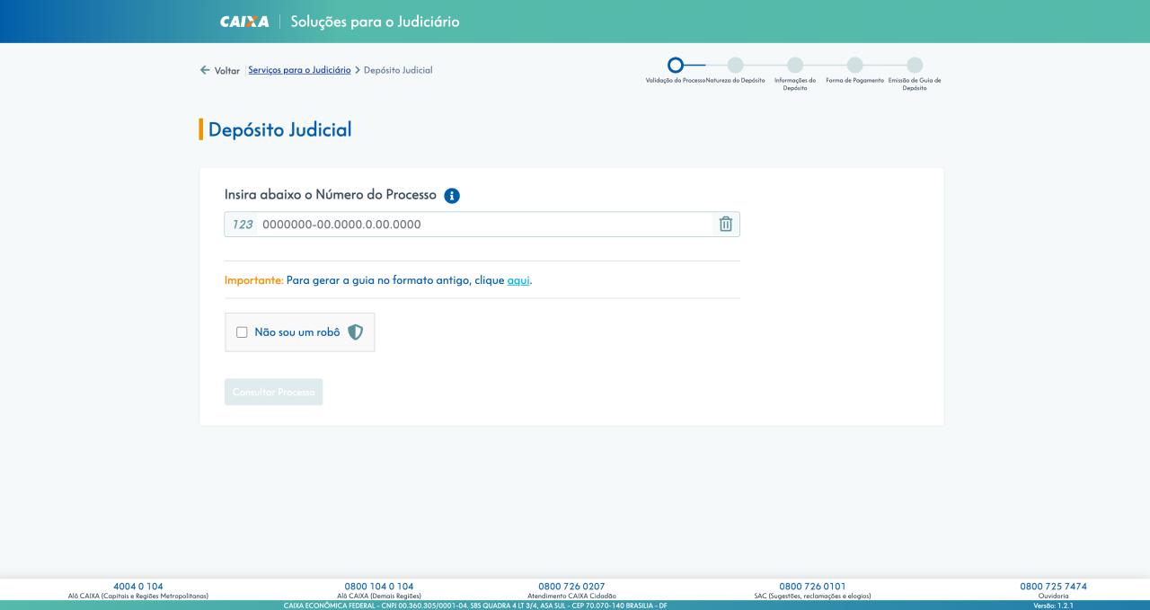Screen dimensions: 1150x610
Task: Select the Validação do Processo step circle
Action: (676, 65)
